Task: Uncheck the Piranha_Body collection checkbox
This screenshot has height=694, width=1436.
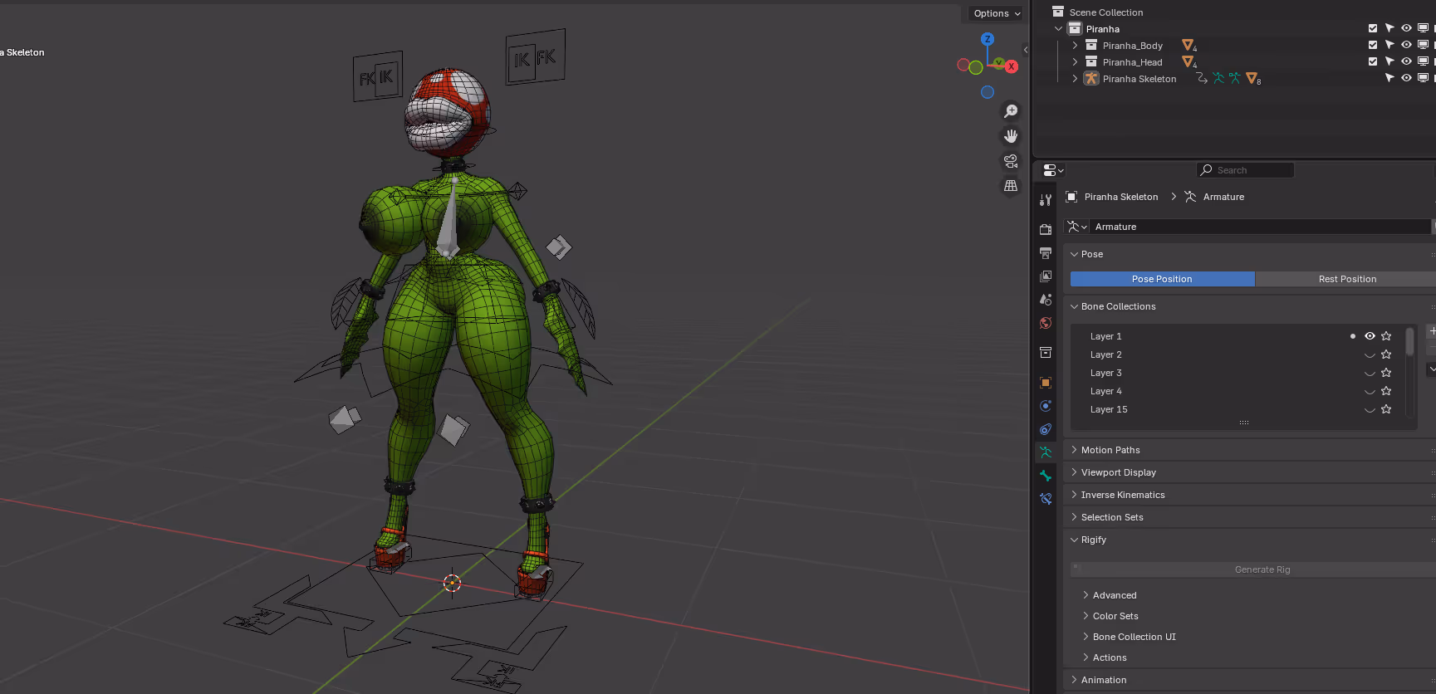Action: [1373, 45]
